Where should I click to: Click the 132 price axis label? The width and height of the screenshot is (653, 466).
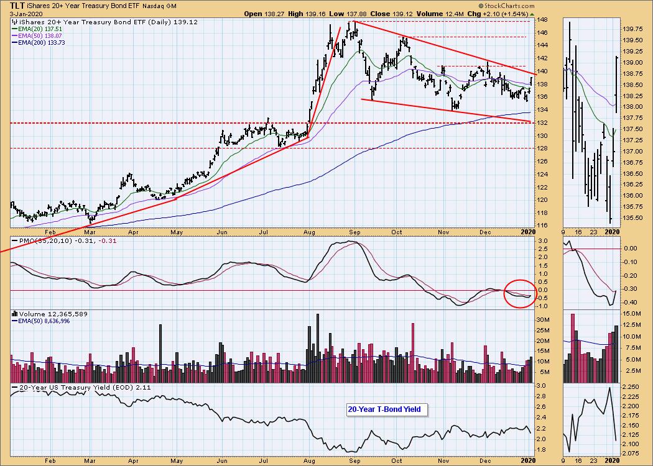click(542, 123)
